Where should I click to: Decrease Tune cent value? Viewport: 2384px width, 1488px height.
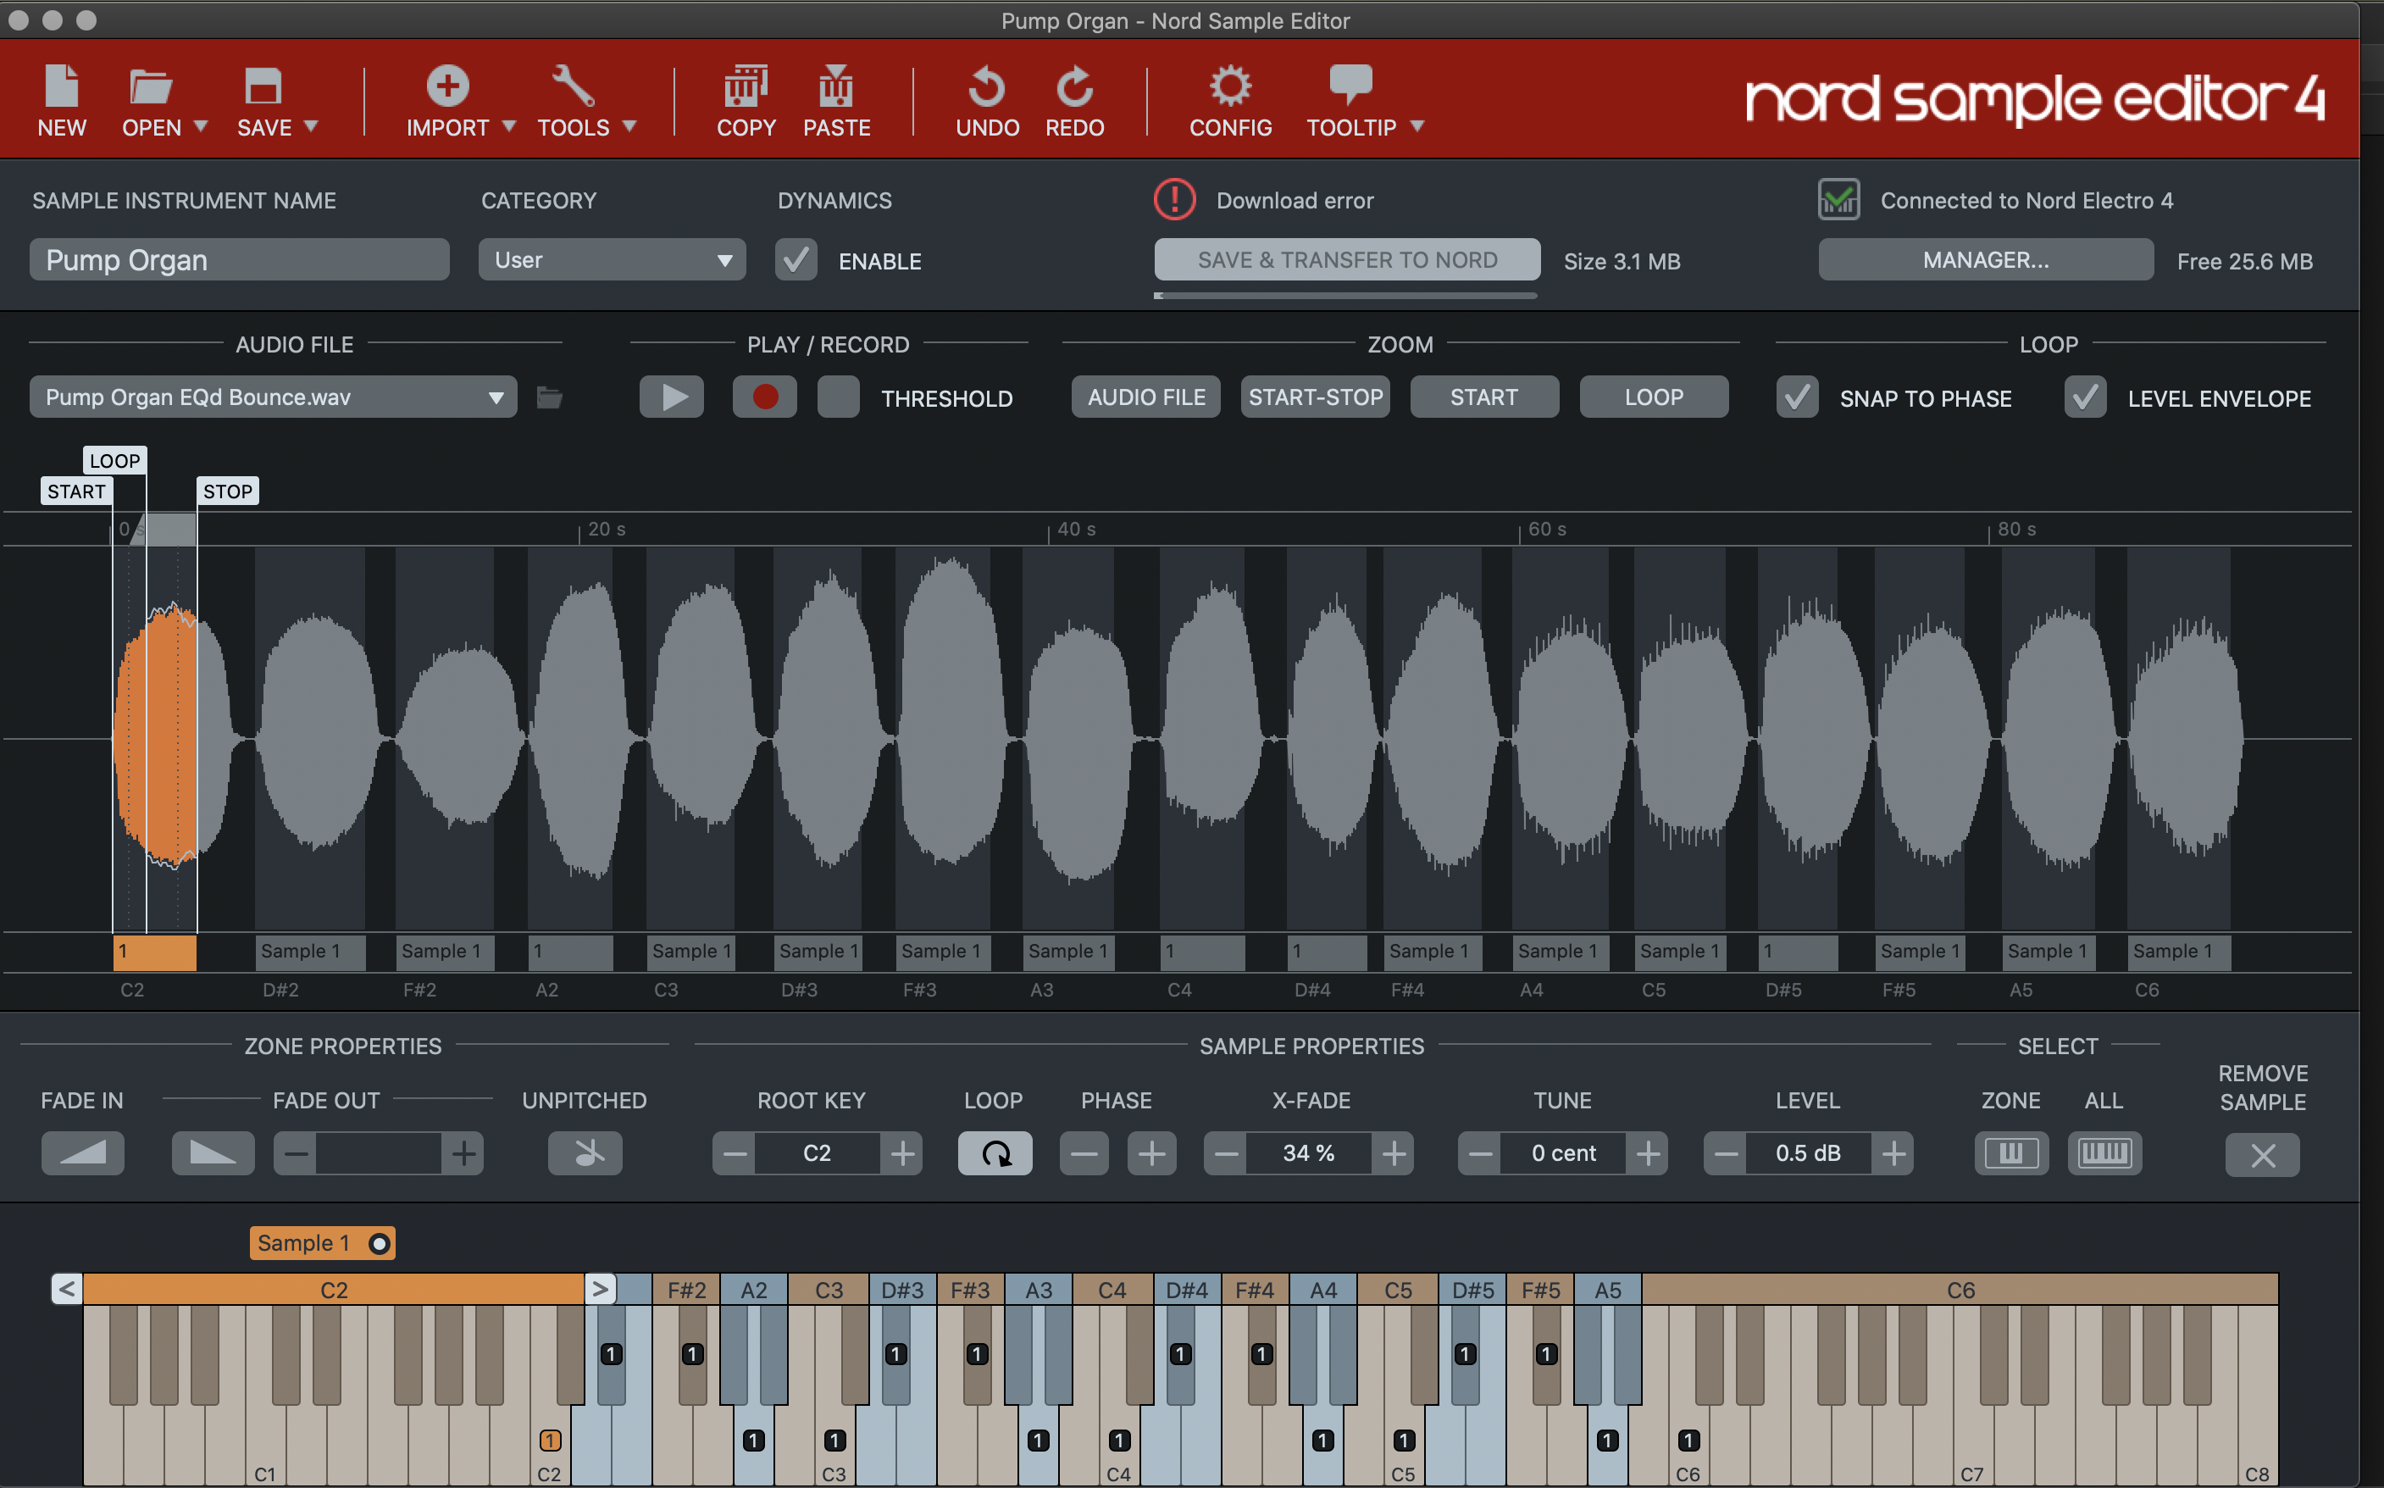(1480, 1153)
